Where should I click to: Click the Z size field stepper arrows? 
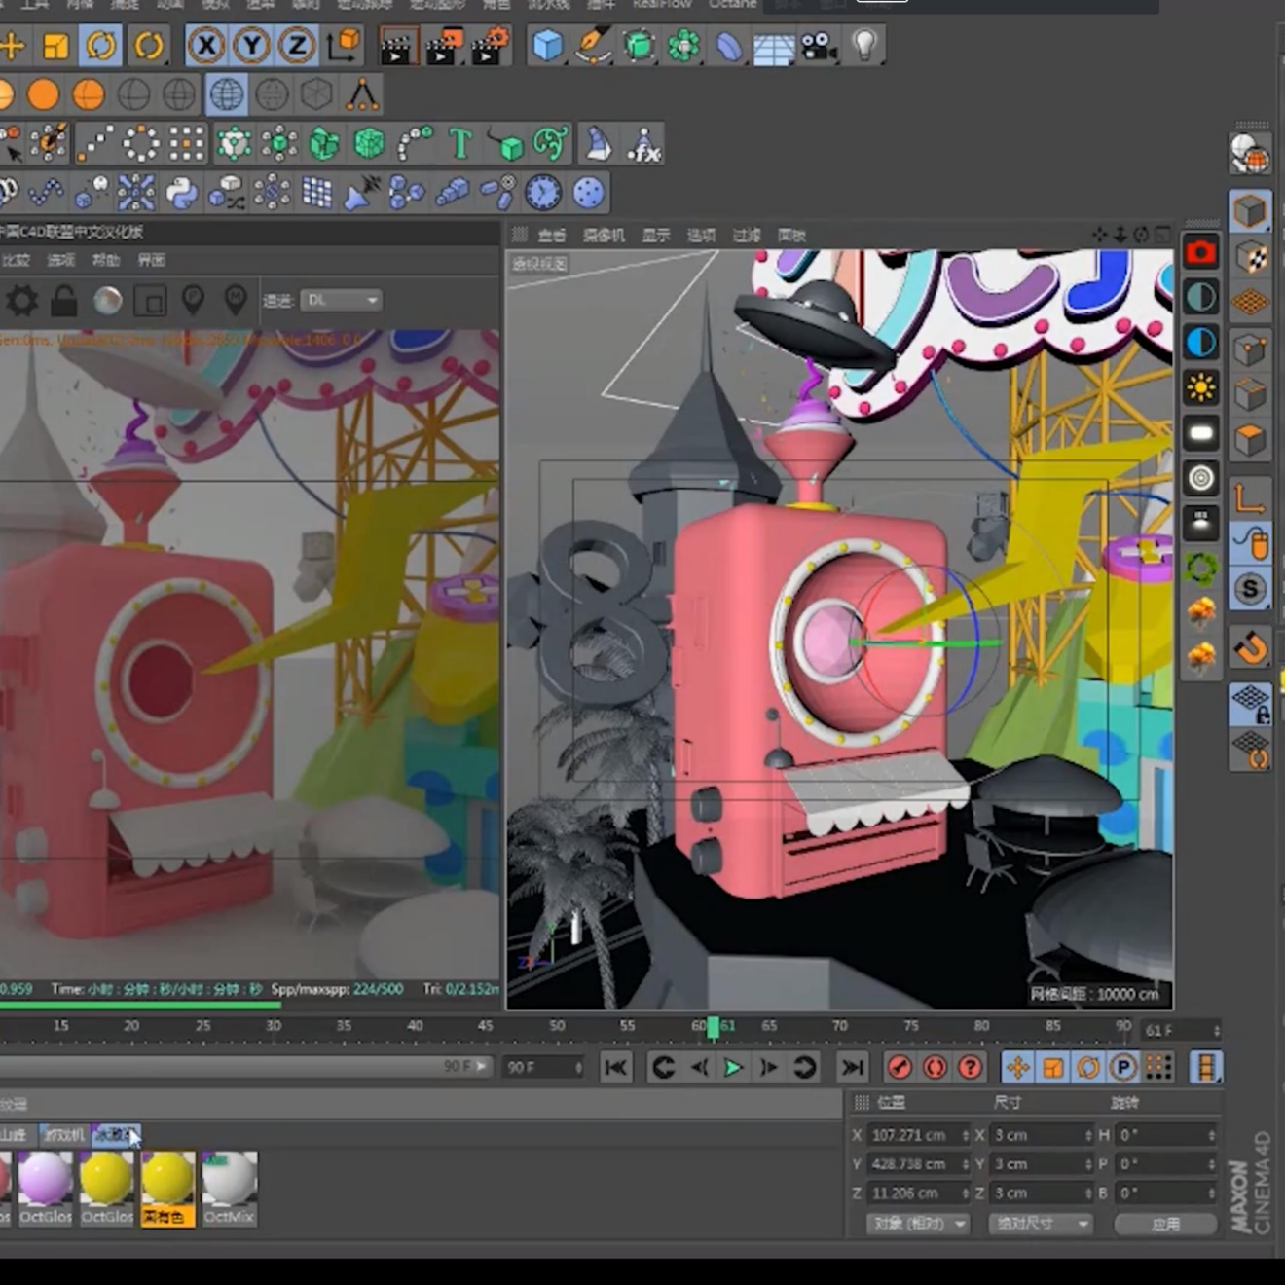(x=1088, y=1193)
